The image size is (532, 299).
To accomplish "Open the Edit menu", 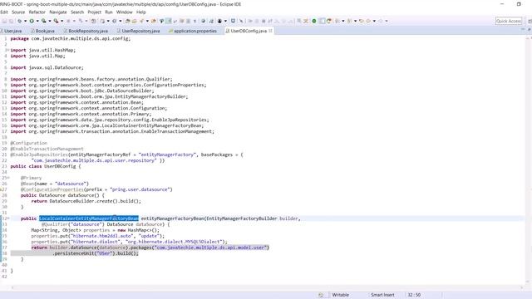I will point(3,12).
